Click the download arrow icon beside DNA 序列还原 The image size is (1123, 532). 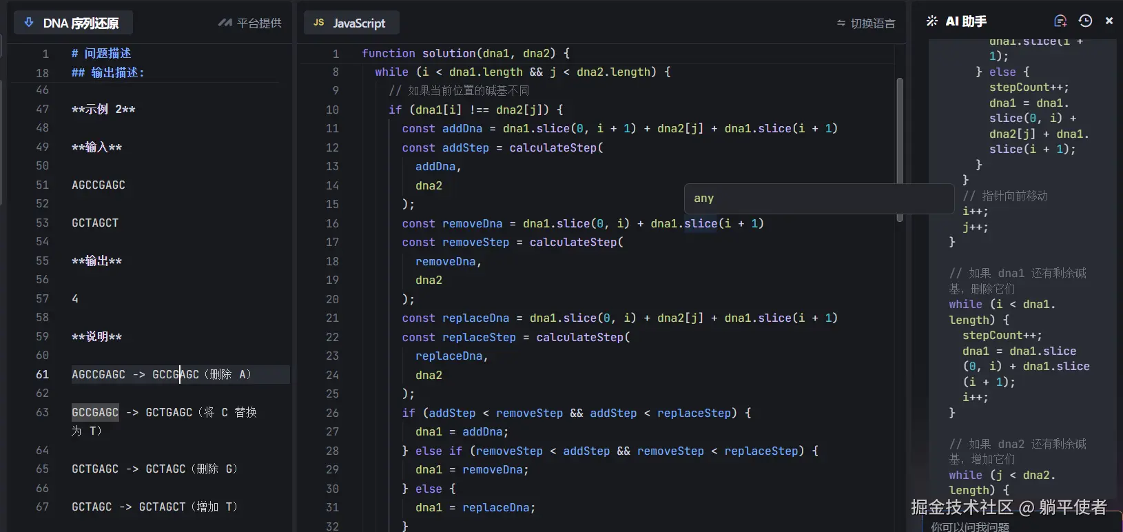coord(29,23)
